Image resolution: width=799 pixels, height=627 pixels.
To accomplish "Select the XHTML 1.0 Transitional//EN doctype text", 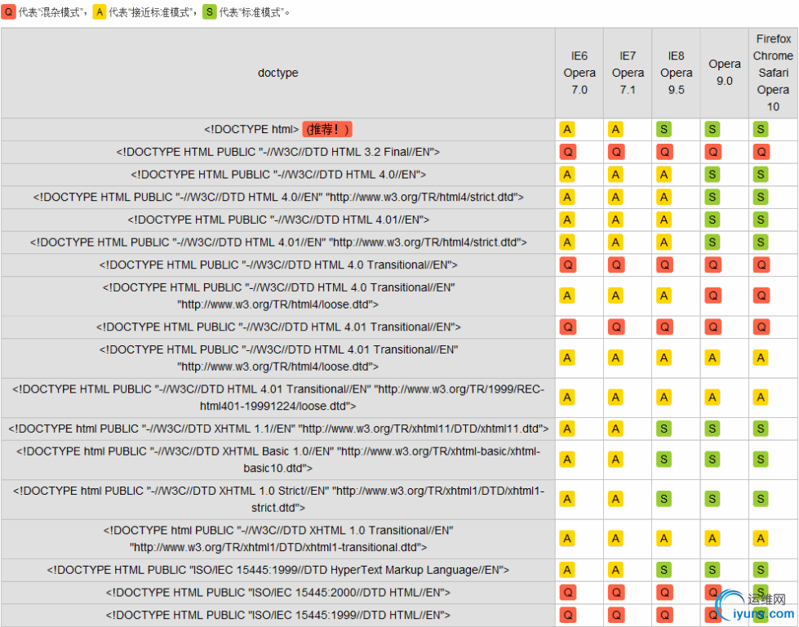I will (x=278, y=538).
